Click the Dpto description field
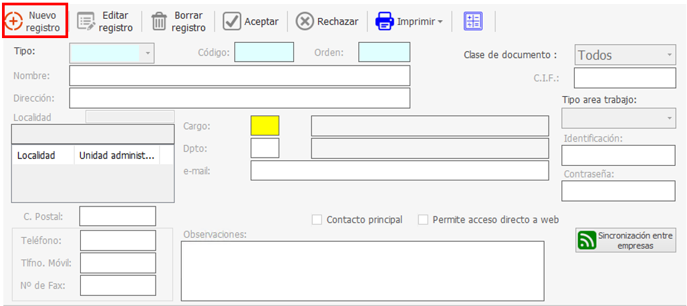687x306 pixels. pos(430,148)
